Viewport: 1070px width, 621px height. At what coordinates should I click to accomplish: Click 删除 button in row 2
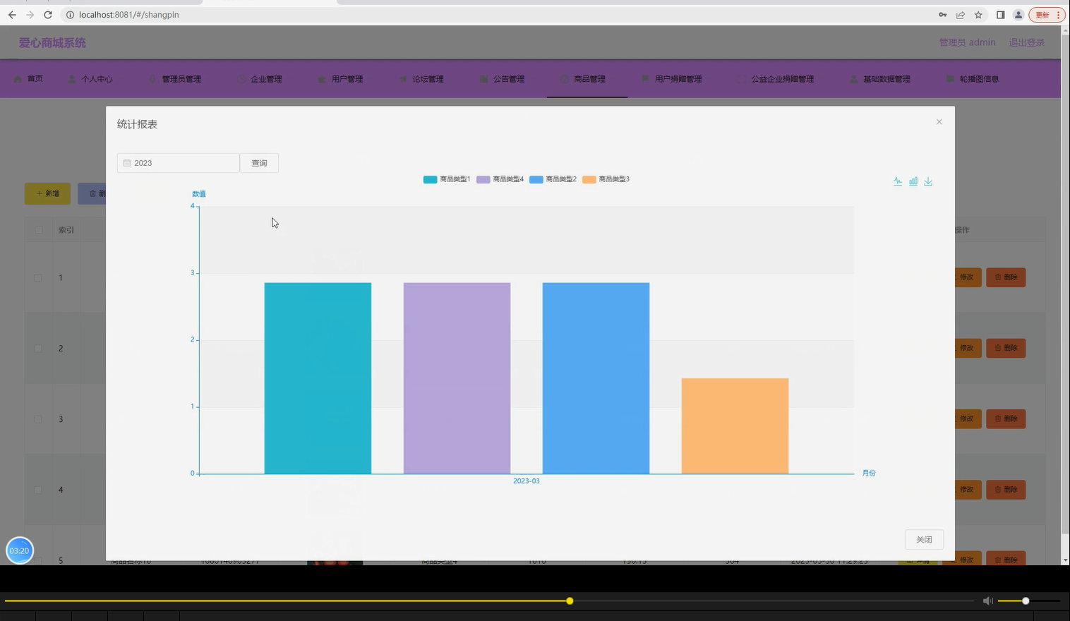point(1006,348)
